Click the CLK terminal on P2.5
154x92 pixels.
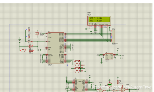click(x=71, y=50)
